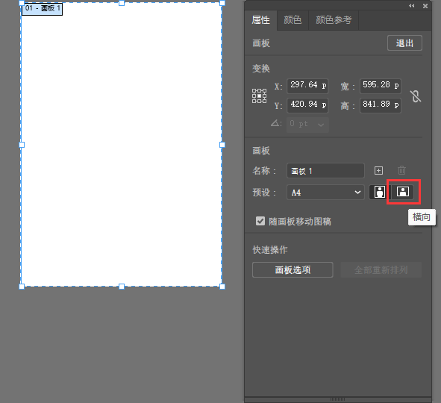Screen dimensions: 441x403
Task: Switch to the 颜色 tab
Action: click(x=293, y=20)
